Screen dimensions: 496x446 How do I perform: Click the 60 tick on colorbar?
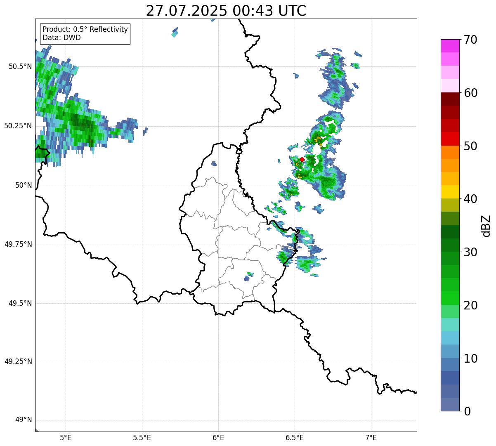point(470,93)
